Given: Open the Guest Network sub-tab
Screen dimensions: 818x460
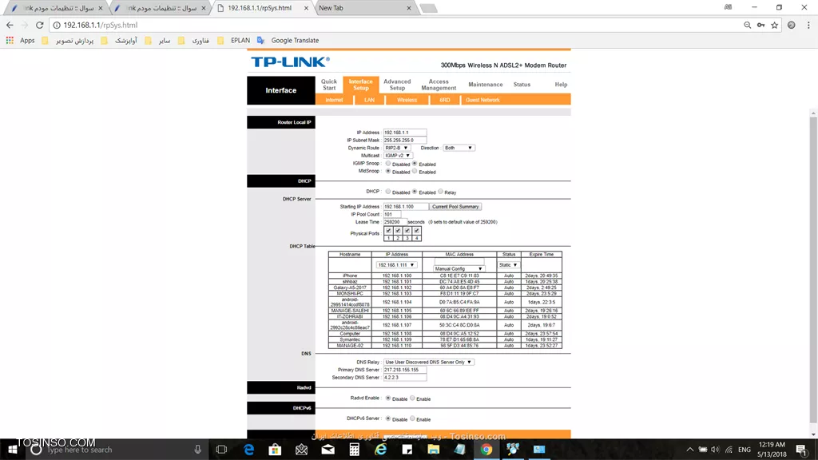Looking at the screenshot, I should tap(482, 100).
